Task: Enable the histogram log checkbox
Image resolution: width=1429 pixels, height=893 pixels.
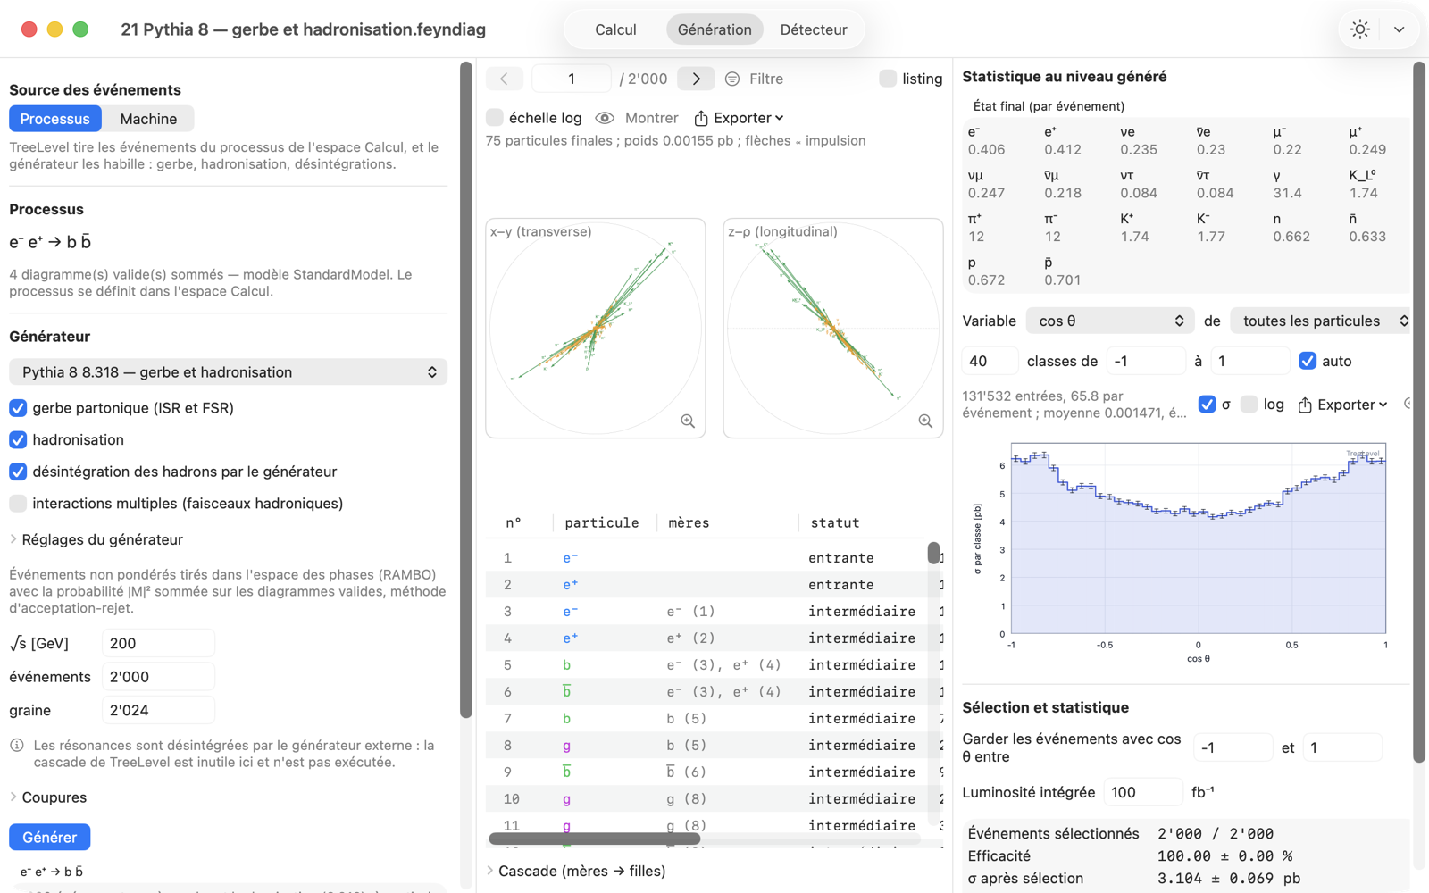Action: tap(1249, 405)
